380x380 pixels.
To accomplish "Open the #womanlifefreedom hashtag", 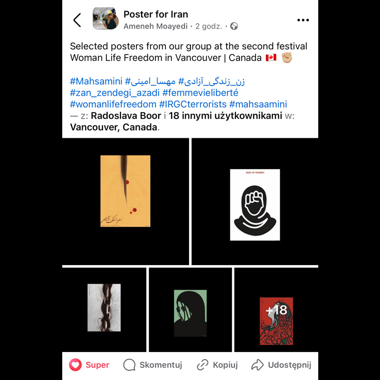I will (113, 104).
